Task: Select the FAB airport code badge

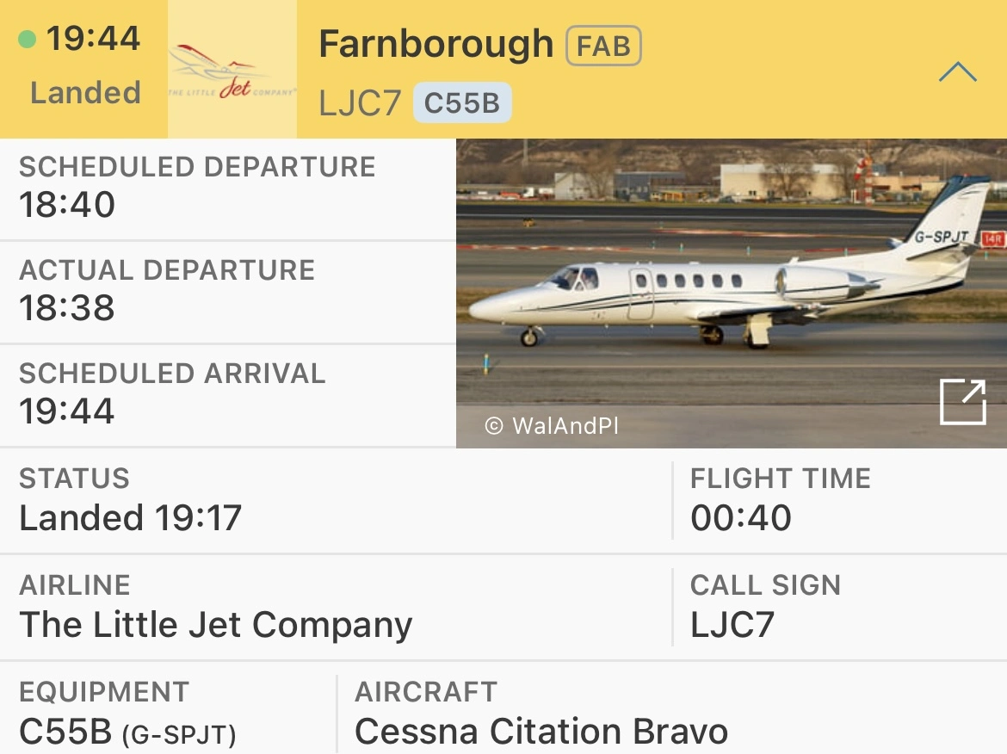Action: (x=603, y=46)
